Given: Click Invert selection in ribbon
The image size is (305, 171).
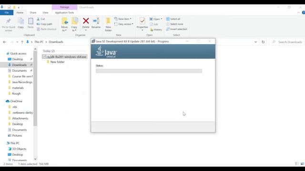Looking at the screenshot, I should pos(177,29).
